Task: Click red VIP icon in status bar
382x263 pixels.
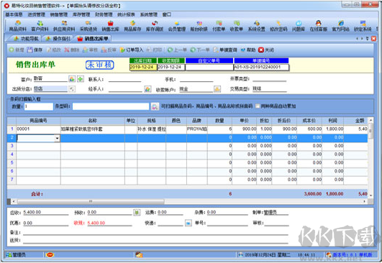Action: click(50, 254)
